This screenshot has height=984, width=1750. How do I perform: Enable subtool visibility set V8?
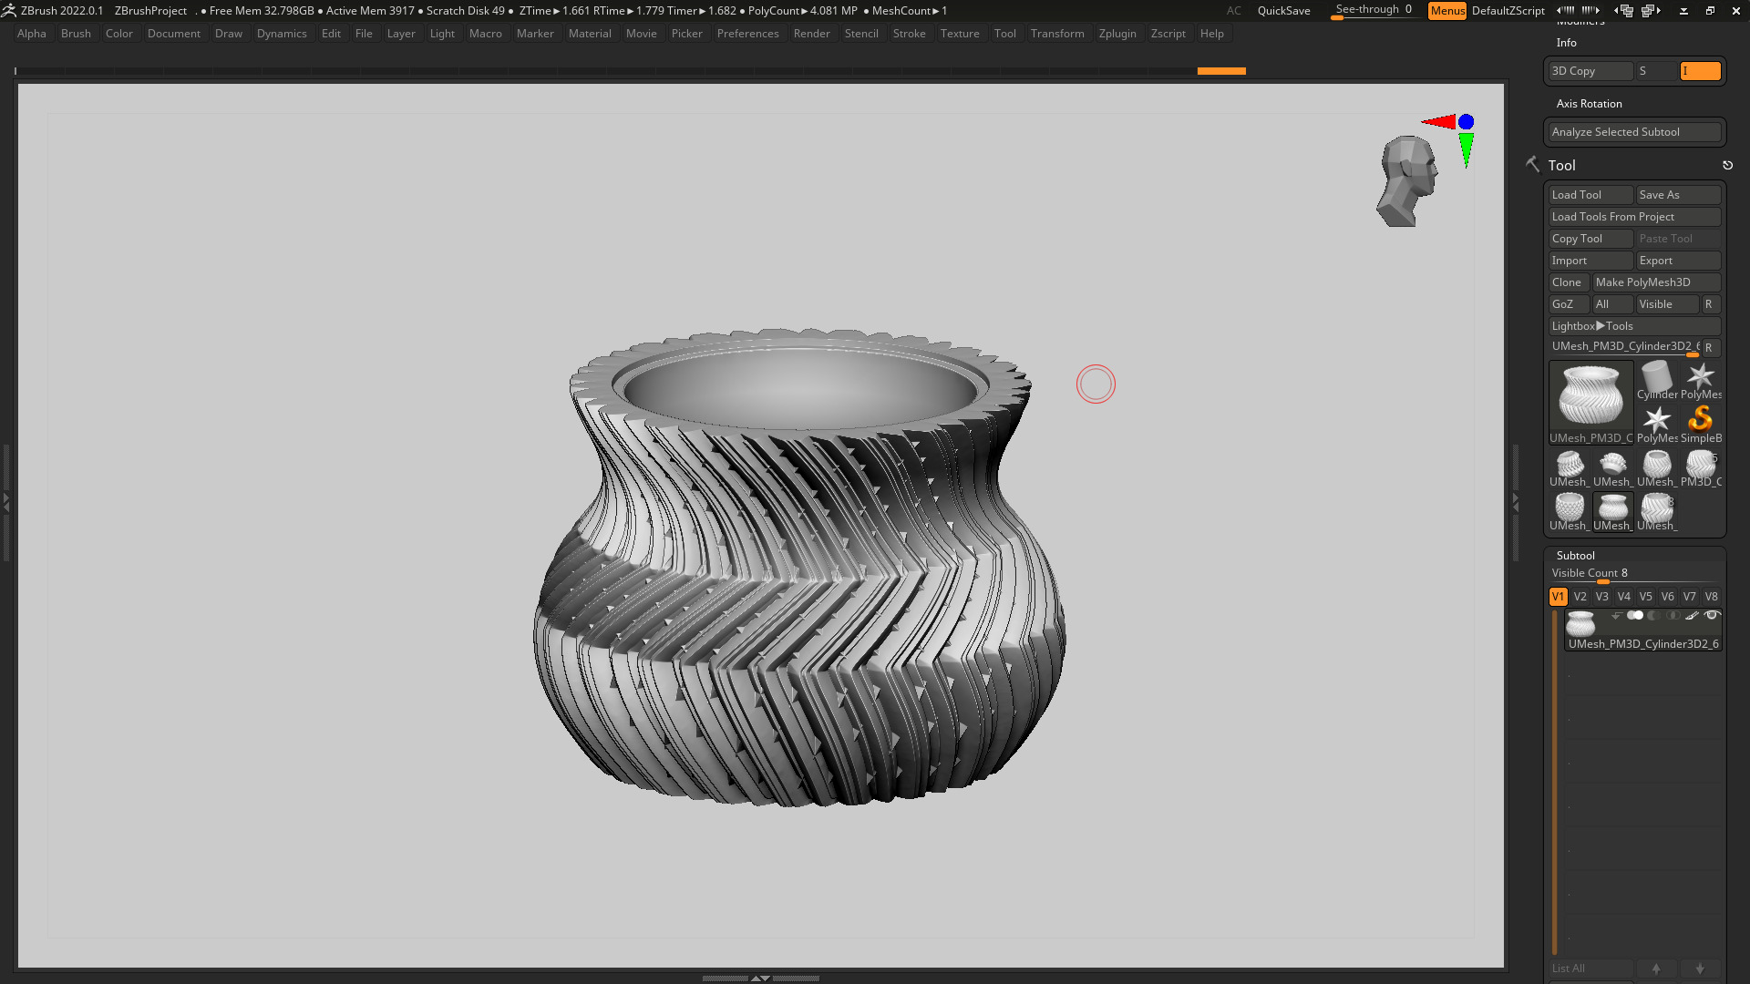point(1712,597)
